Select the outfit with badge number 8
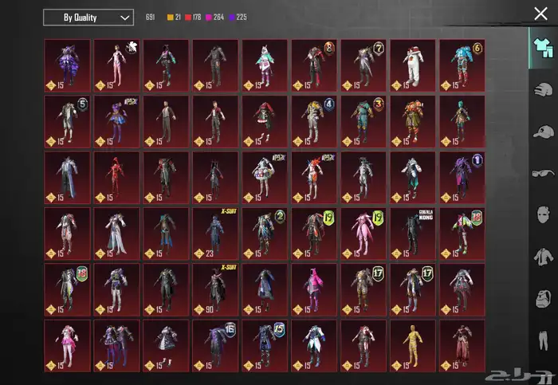This screenshot has height=385, width=558. point(314,64)
